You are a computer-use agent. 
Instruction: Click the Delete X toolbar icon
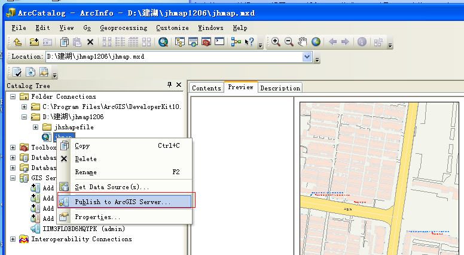click(x=90, y=42)
